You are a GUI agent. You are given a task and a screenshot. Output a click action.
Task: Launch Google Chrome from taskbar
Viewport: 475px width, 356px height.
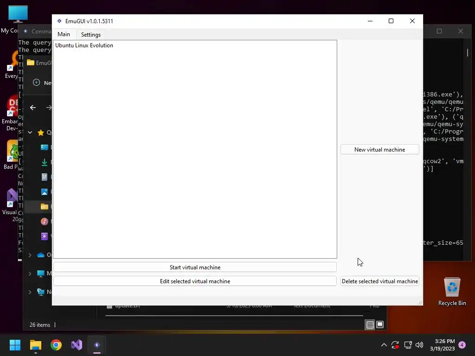tap(56, 345)
